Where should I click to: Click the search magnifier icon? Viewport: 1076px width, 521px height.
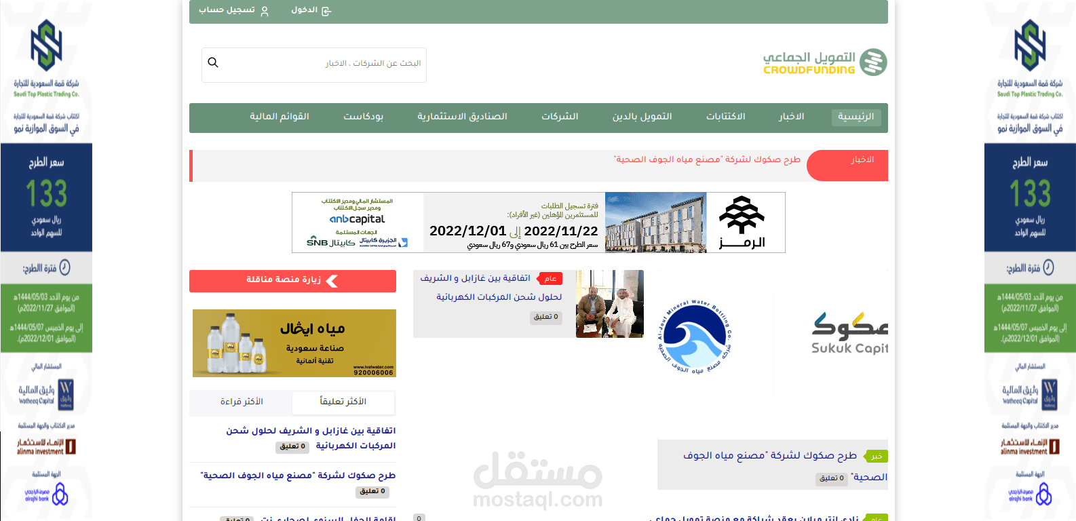pos(213,62)
